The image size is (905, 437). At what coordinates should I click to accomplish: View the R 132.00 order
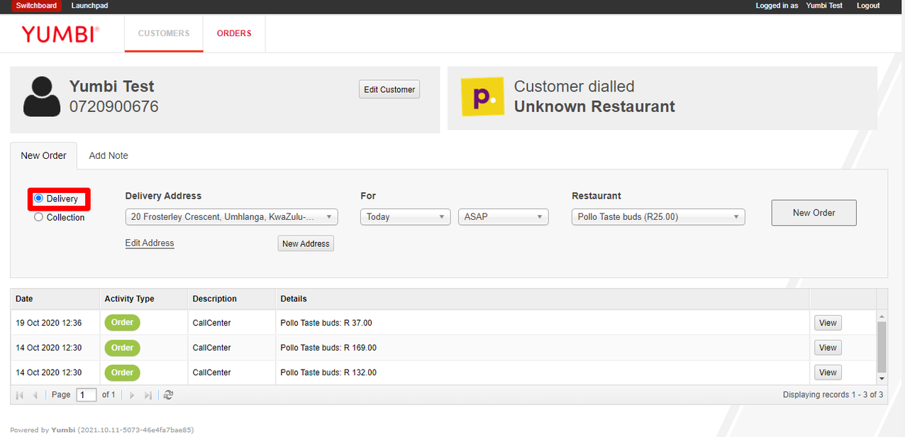(x=828, y=372)
